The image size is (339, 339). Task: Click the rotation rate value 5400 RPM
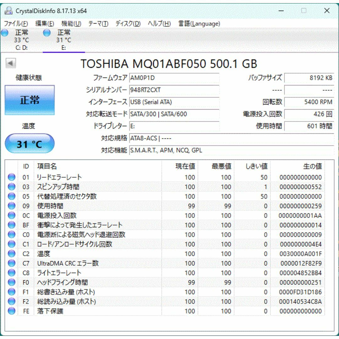click(x=309, y=102)
